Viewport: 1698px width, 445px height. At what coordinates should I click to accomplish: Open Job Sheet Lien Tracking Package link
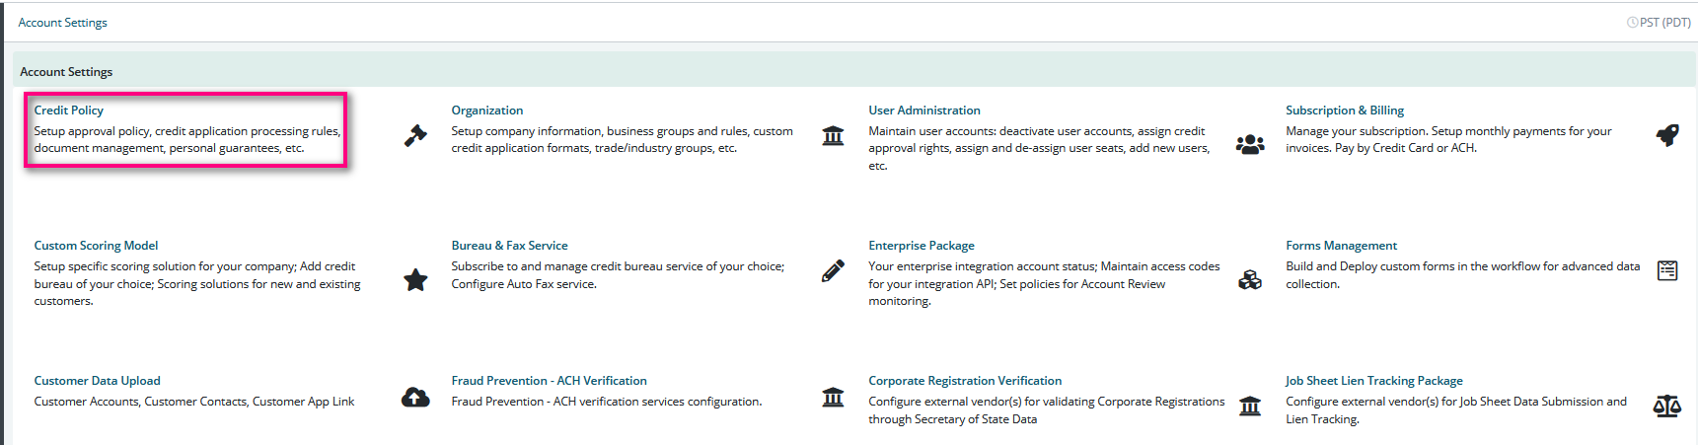point(1374,381)
